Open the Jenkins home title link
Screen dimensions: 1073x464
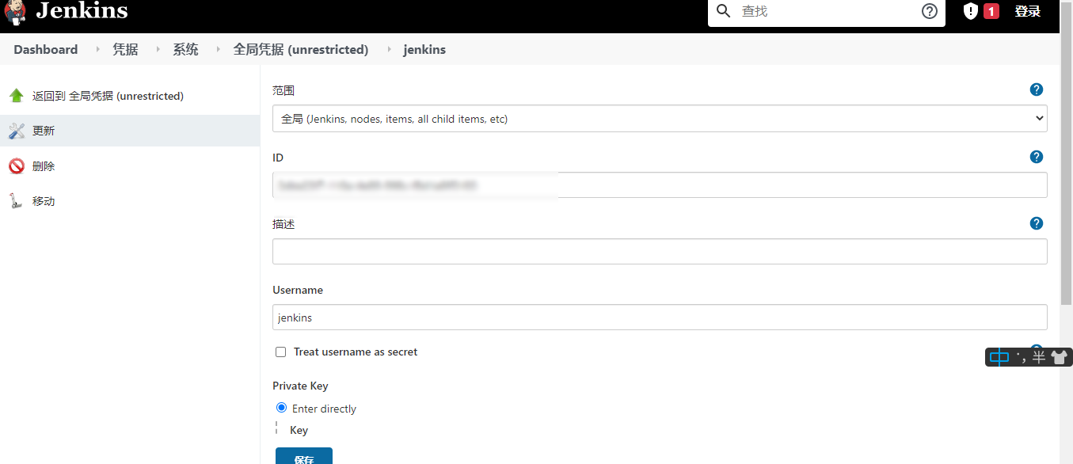pyautogui.click(x=82, y=11)
